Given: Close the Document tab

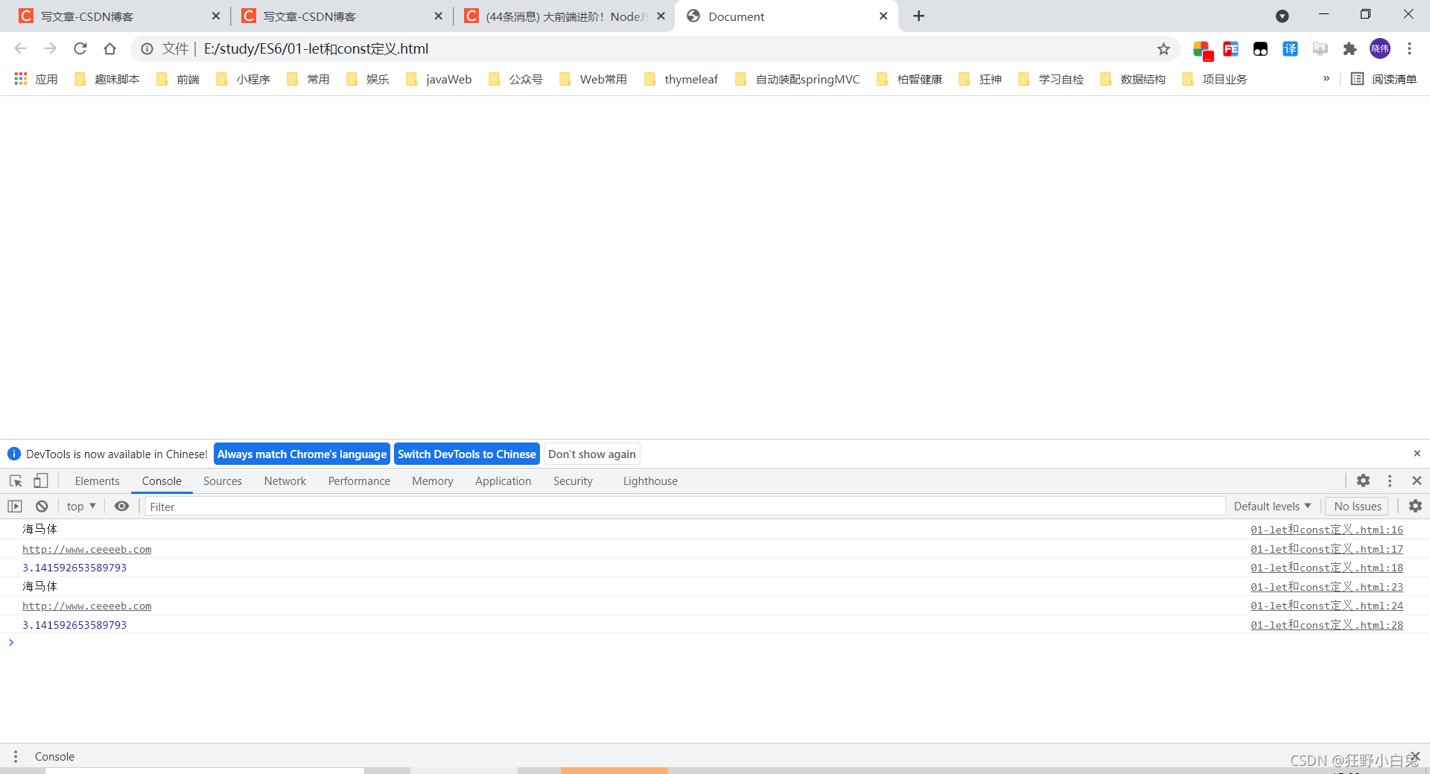Looking at the screenshot, I should click(x=883, y=16).
